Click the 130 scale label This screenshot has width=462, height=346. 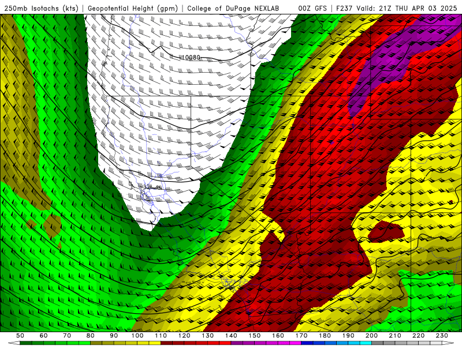[208, 336]
